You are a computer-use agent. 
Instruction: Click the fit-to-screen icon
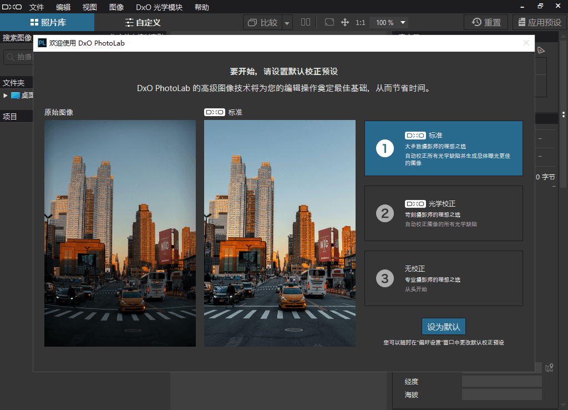pos(329,22)
